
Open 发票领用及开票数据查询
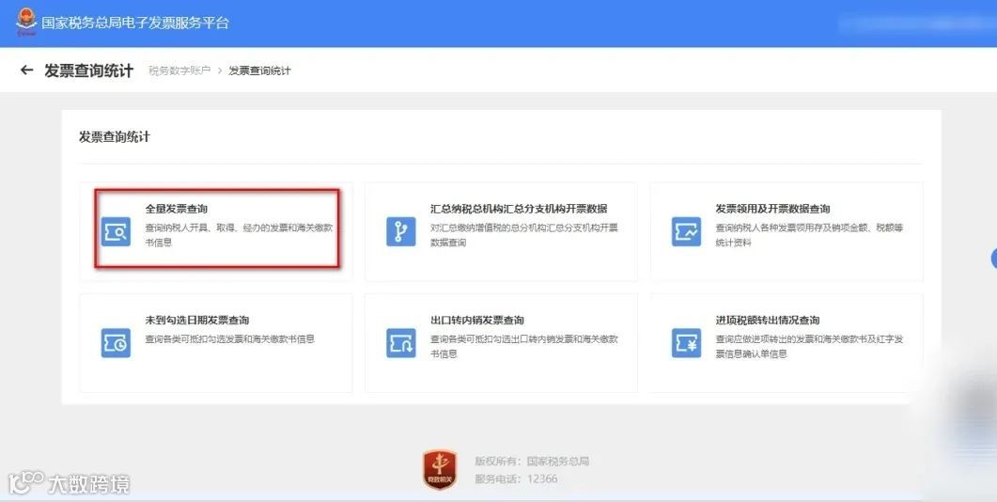[x=772, y=209]
